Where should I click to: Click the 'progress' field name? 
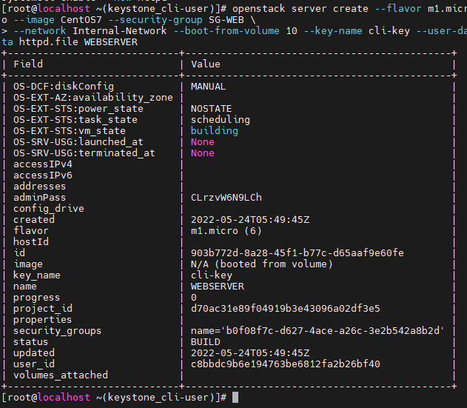[x=36, y=298]
